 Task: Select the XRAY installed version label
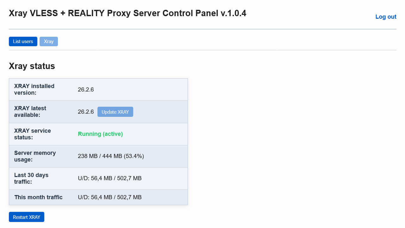point(34,89)
